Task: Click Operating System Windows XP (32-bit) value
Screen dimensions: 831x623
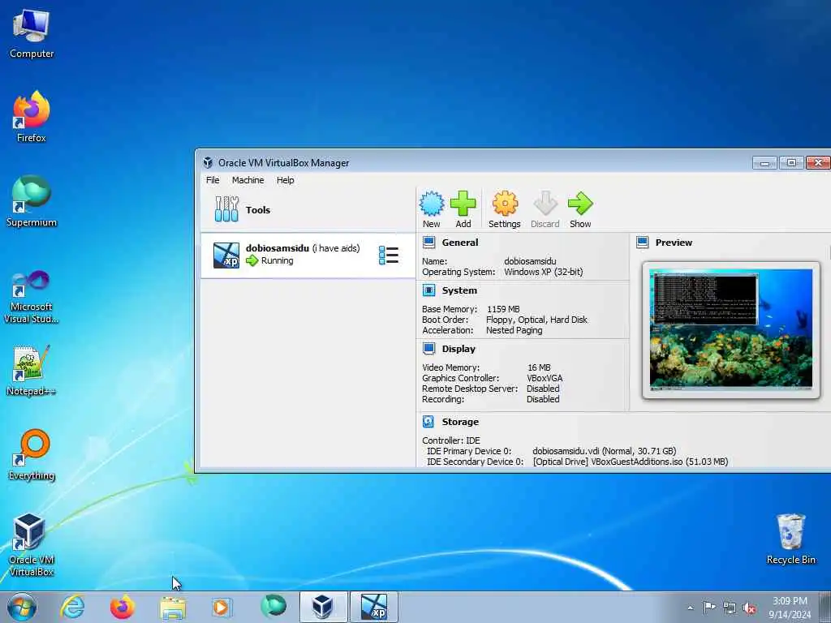Action: [543, 272]
